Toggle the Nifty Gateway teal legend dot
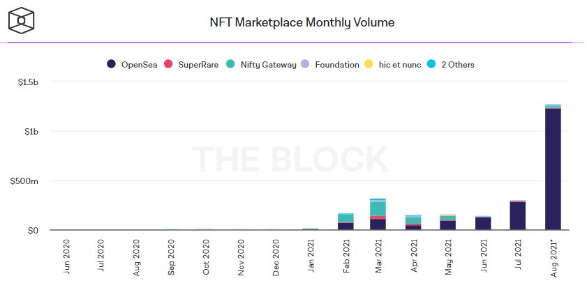Image resolution: width=587 pixels, height=283 pixels. point(230,64)
